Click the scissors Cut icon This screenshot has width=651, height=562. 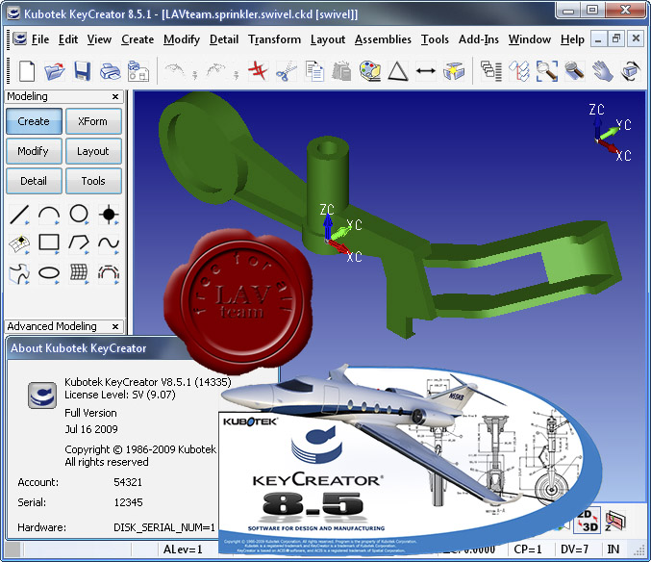[286, 71]
